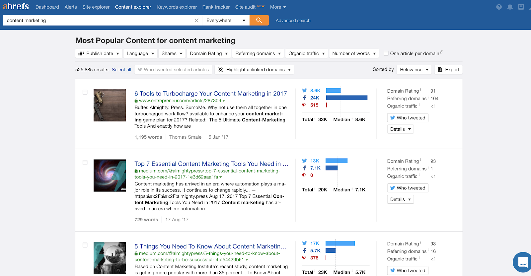Open the news icon beside the bell

click(x=521, y=7)
